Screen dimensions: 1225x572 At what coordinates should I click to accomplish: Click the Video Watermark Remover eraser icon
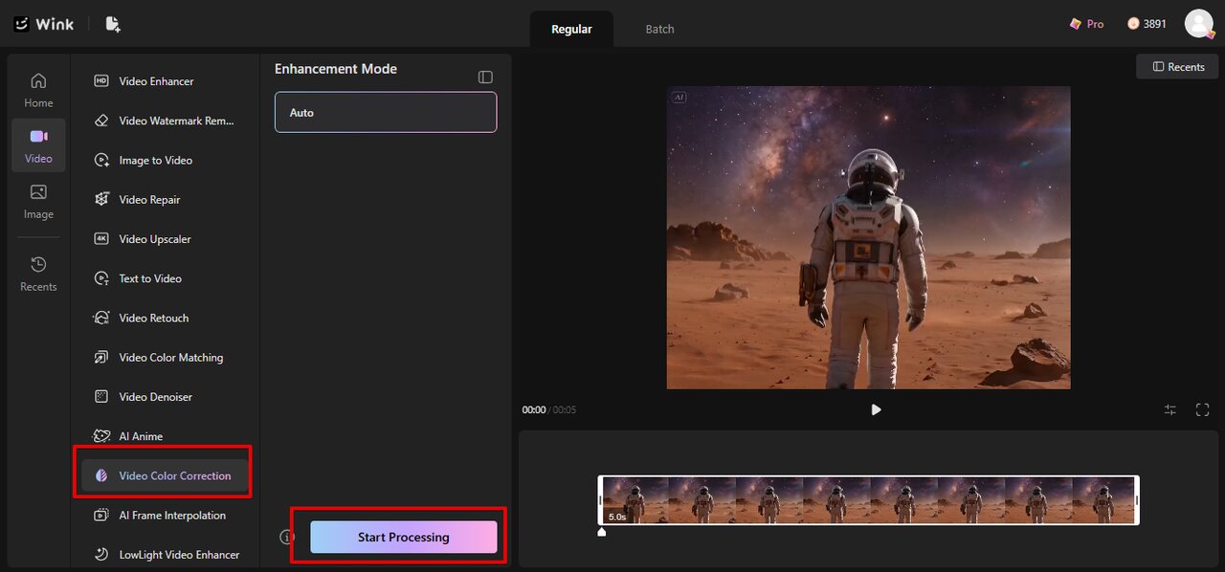coord(101,121)
